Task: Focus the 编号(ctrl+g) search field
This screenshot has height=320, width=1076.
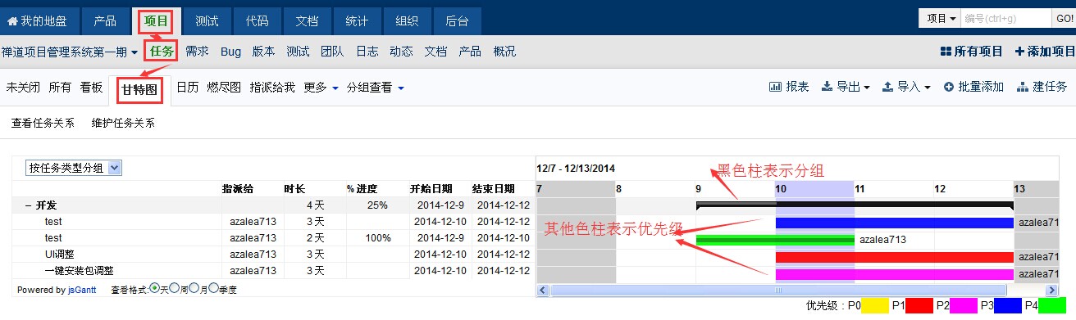Action: pyautogui.click(x=1005, y=19)
